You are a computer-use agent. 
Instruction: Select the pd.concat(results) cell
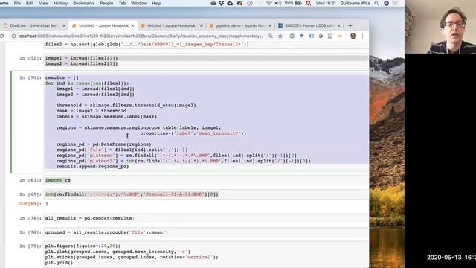pyautogui.click(x=207, y=218)
